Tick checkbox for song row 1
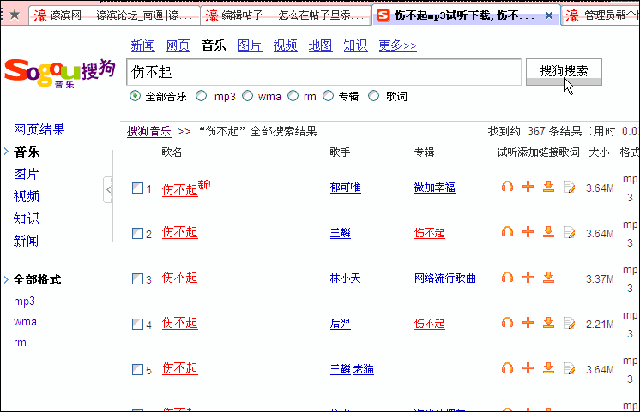640x412 pixels. pyautogui.click(x=137, y=188)
